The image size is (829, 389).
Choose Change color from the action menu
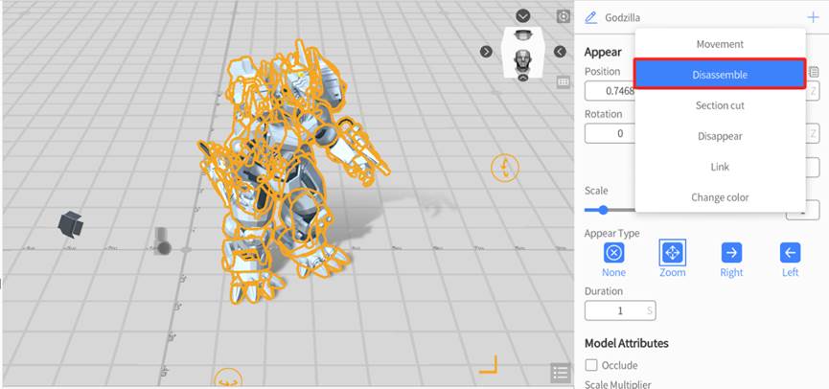point(720,197)
